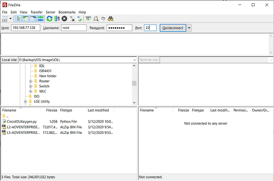Expand the Router folder
Screen dimensions: 274x181
[31, 81]
